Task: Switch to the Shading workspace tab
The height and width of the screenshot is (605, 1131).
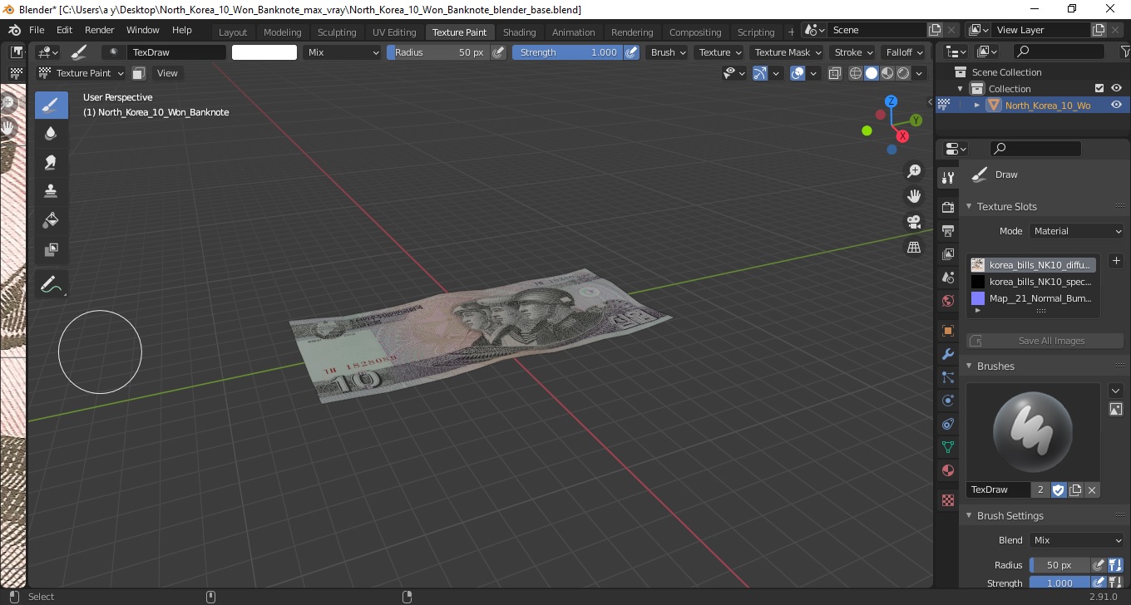Action: click(x=520, y=32)
